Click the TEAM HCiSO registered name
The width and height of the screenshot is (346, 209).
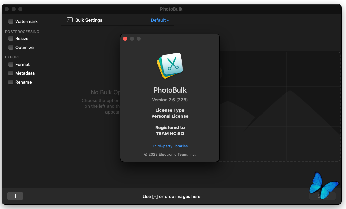pyautogui.click(x=170, y=133)
